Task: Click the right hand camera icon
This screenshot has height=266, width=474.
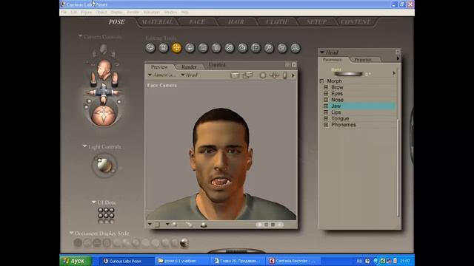Action: (115, 79)
